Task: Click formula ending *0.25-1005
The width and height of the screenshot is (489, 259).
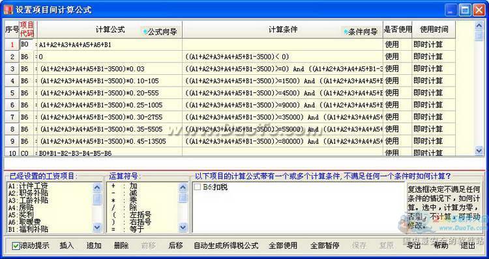Action: pos(101,105)
